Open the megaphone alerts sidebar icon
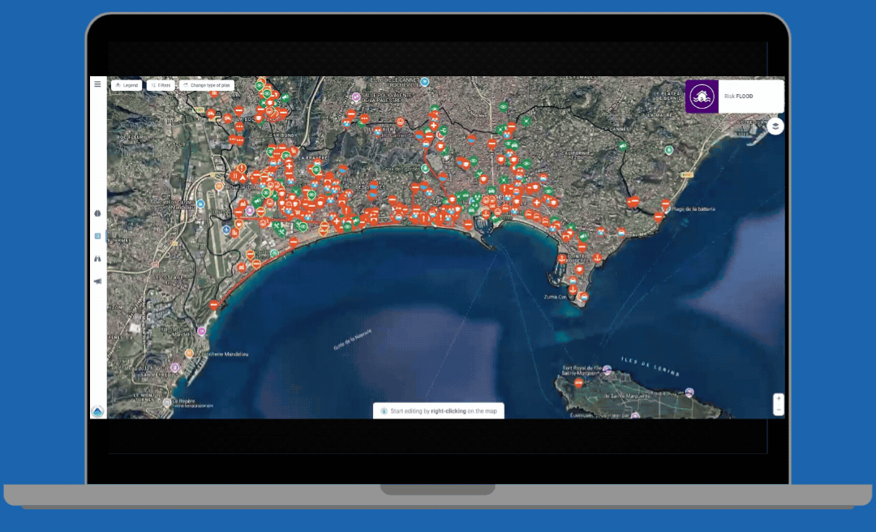The image size is (876, 532). pos(97,281)
